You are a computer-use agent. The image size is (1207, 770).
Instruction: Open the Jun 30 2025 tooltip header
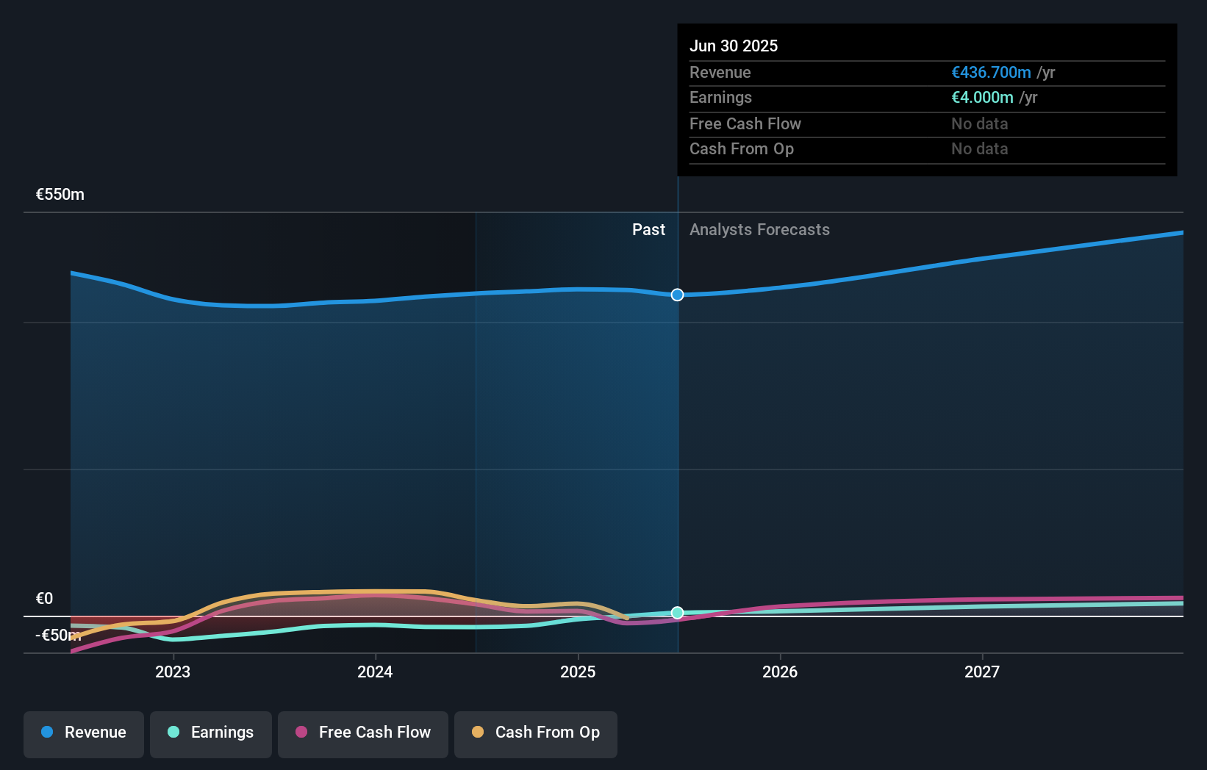[x=734, y=46]
